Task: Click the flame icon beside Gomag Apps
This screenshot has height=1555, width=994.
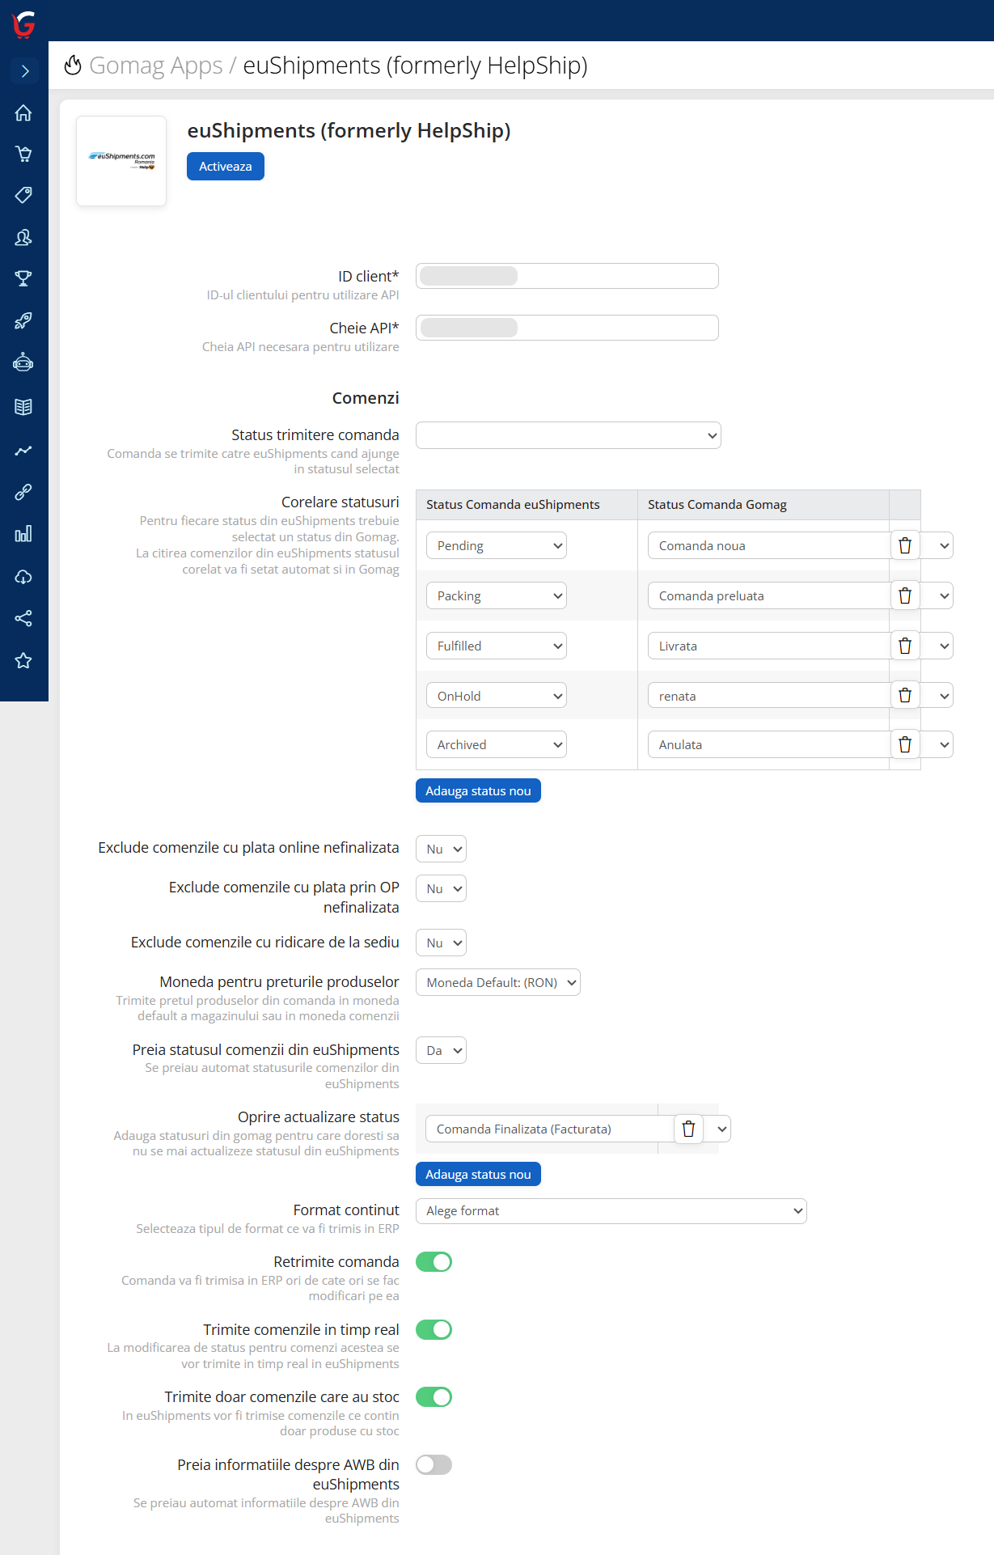Action: point(73,65)
